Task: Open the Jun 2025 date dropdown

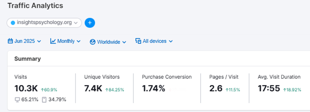Action: tap(25, 41)
